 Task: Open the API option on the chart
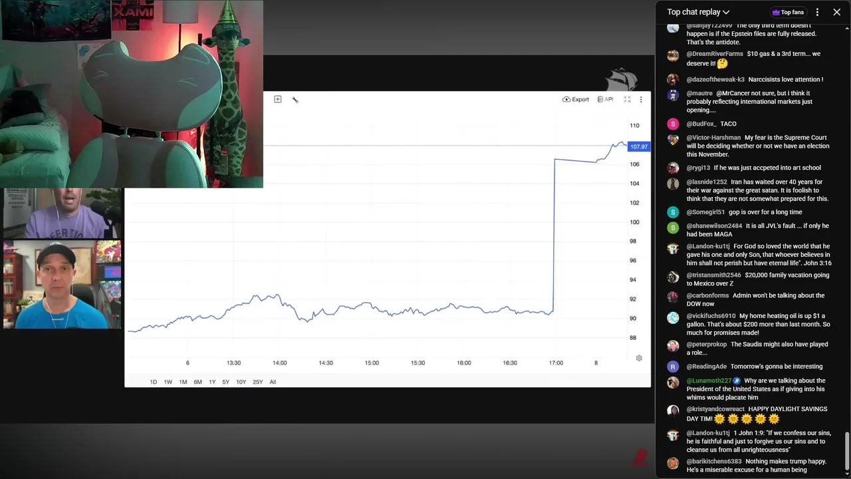point(605,99)
